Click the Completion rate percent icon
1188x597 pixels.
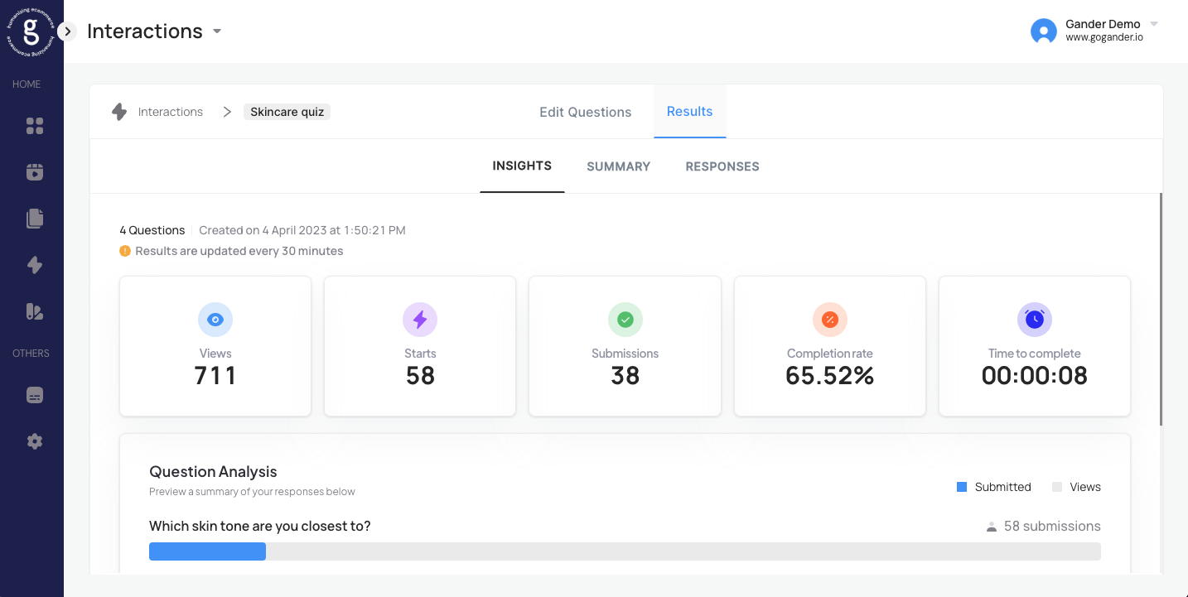830,320
